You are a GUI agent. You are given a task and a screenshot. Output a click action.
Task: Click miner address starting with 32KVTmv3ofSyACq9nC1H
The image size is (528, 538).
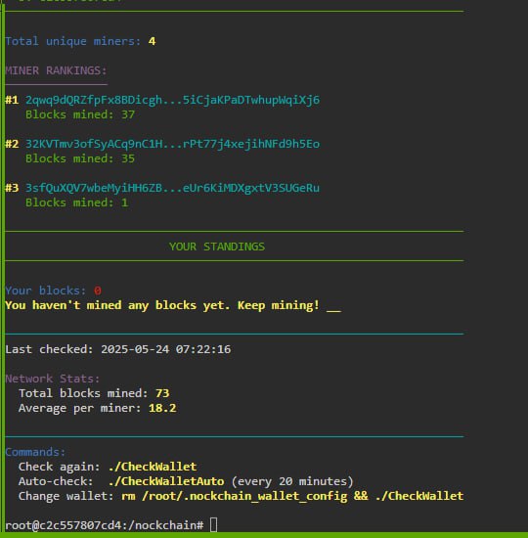[x=172, y=144]
